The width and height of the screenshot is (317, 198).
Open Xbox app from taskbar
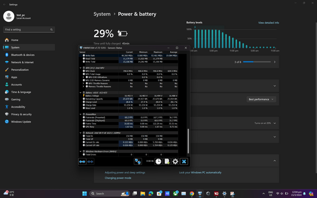point(175,194)
